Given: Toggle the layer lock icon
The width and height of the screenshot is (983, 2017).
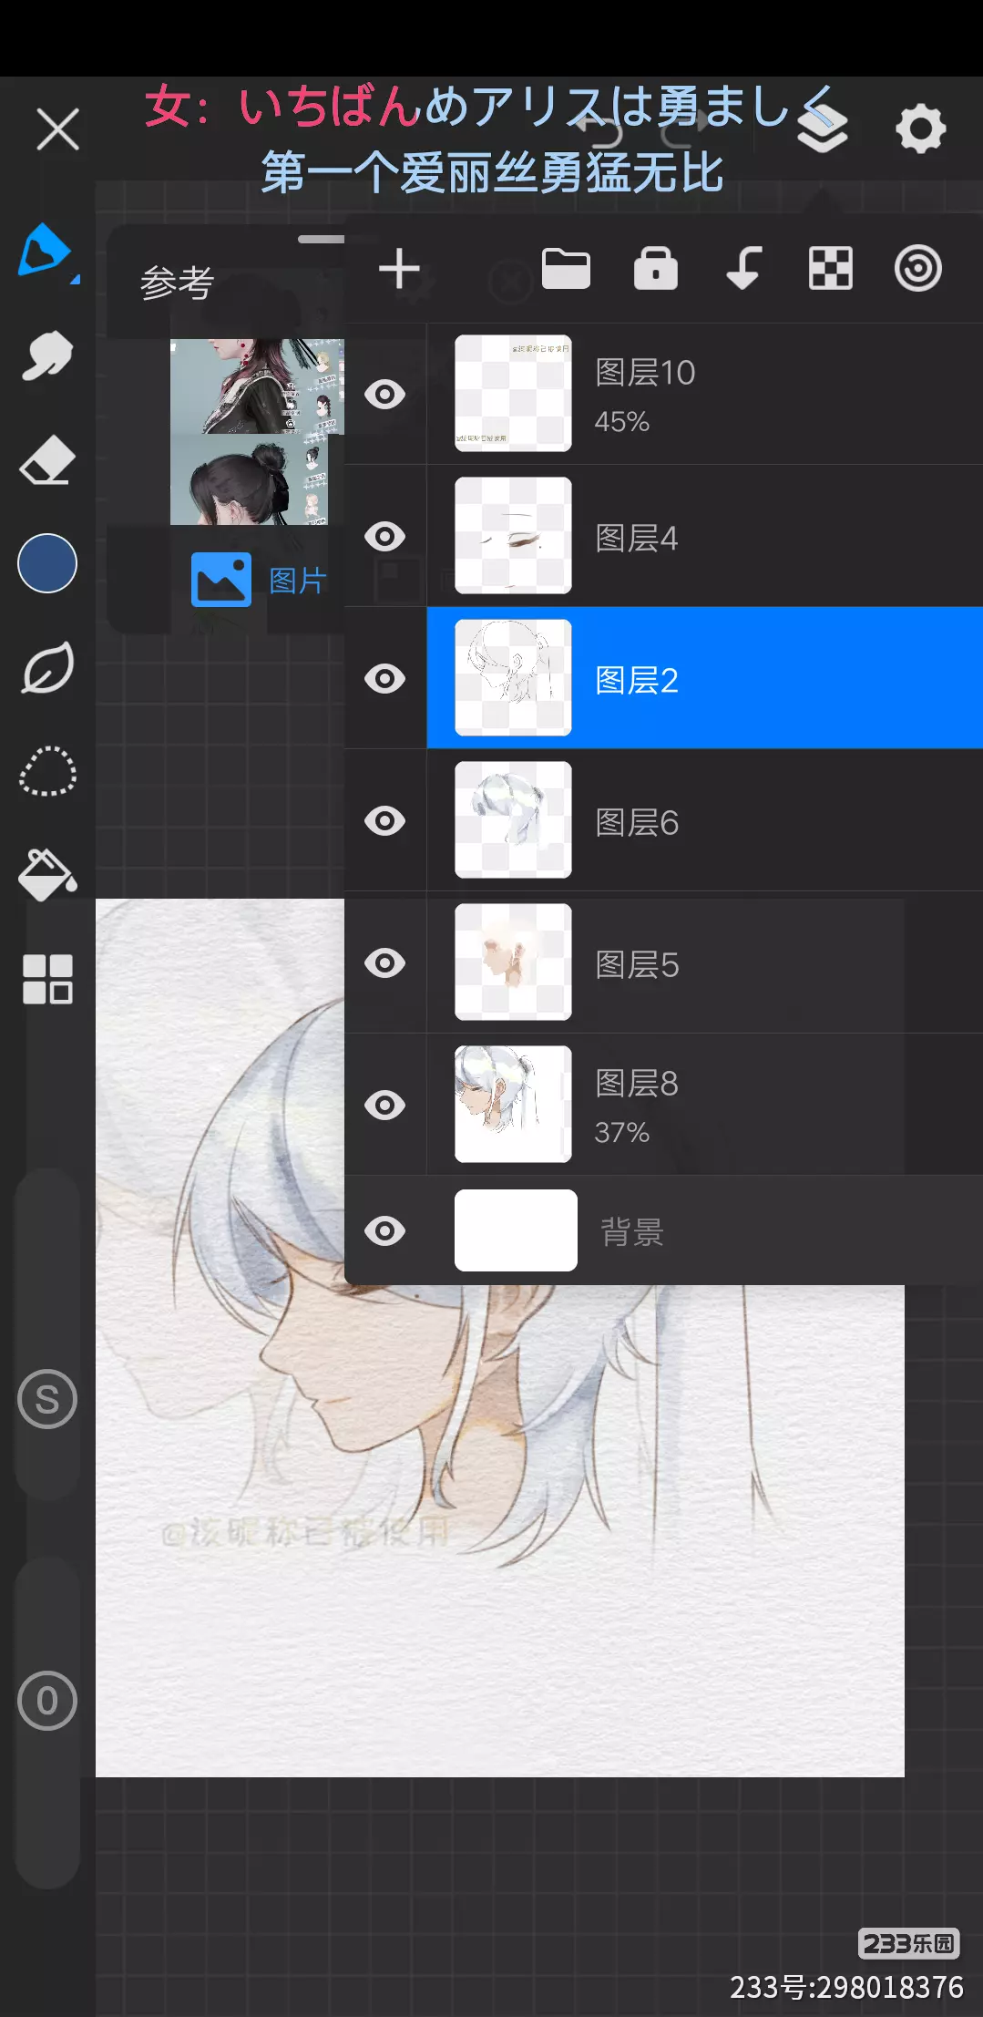Looking at the screenshot, I should [x=656, y=269].
